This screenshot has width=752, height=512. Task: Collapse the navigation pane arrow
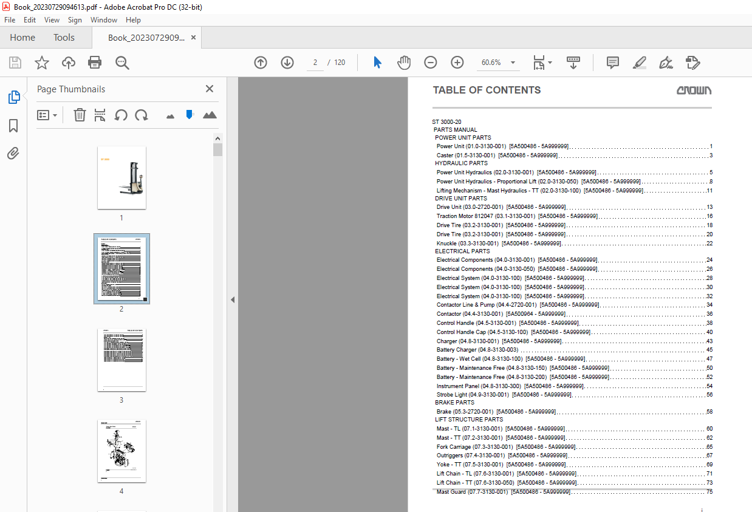point(232,299)
